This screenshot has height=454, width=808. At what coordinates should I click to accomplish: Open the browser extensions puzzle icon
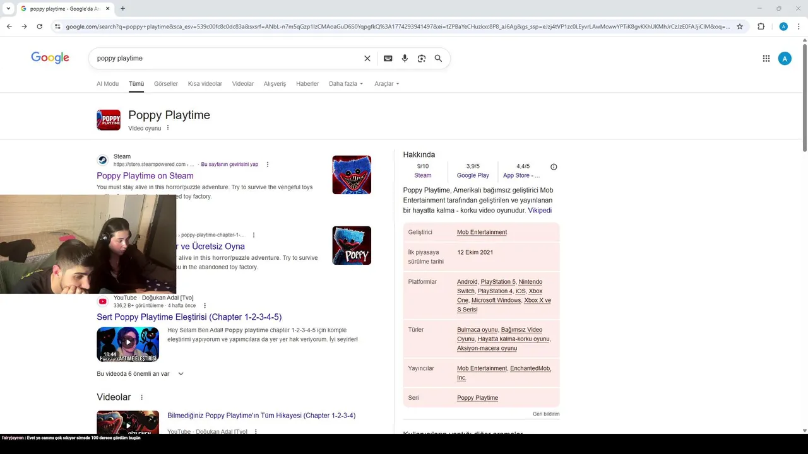(x=761, y=26)
